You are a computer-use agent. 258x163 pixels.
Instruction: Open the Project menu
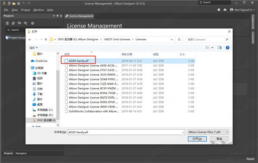point(25,10)
